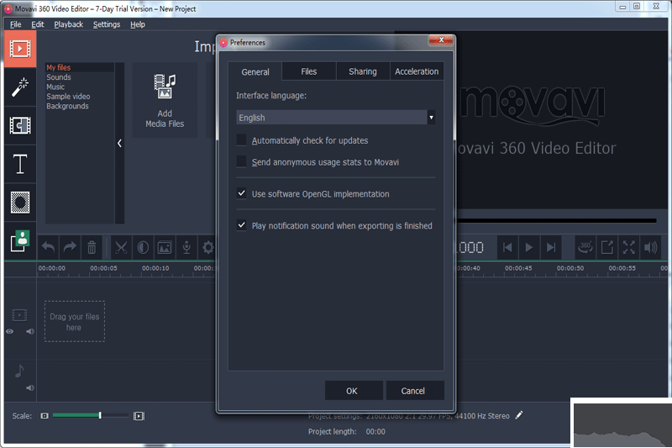Select Sample video category
Screen dimensions: 672x448
68,97
